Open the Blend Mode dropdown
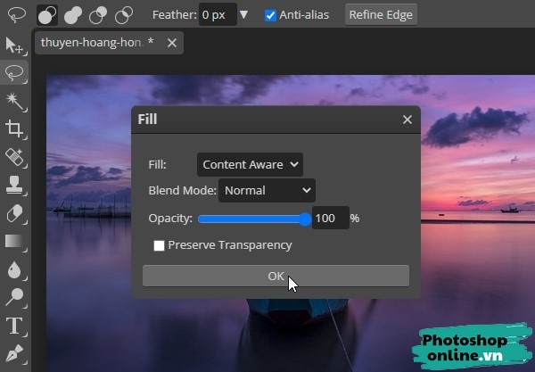This screenshot has height=372, width=535. (x=267, y=190)
